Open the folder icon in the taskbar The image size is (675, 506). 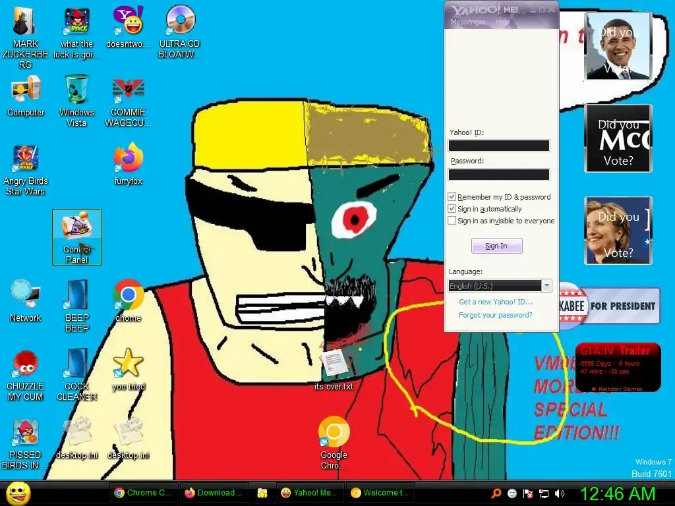262,493
